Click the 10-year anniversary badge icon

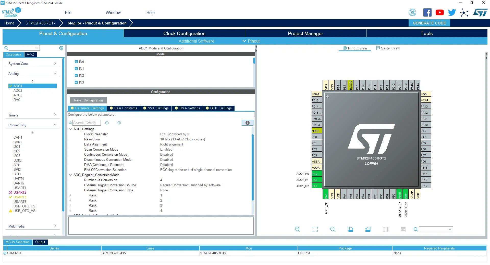click(412, 12)
